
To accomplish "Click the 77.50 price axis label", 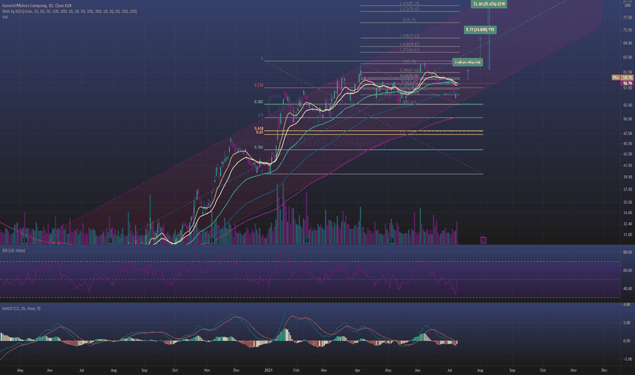I will 628,18.
